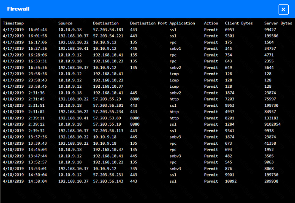Select the entry with destination port 335
The image size is (295, 203).
pyautogui.click(x=127, y=168)
